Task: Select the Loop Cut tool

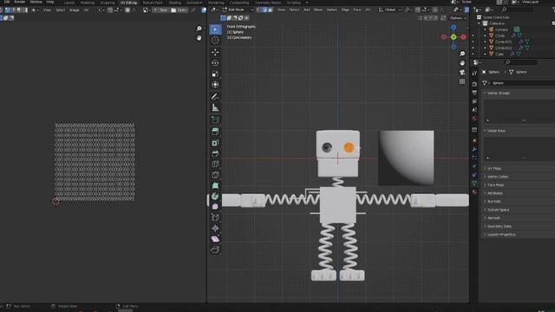Action: tap(215, 164)
